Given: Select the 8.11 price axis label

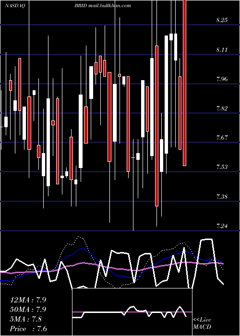Looking at the screenshot, I should click(x=222, y=50).
